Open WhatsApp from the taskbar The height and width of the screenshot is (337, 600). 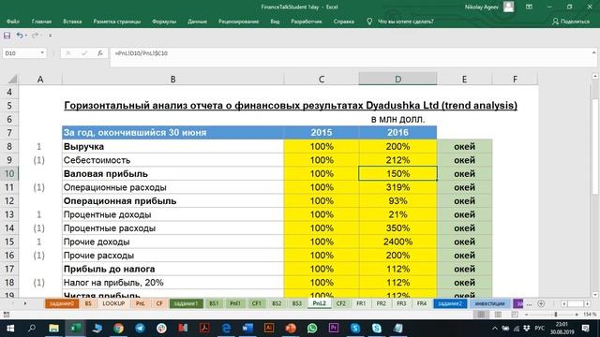pyautogui.click(x=312, y=329)
